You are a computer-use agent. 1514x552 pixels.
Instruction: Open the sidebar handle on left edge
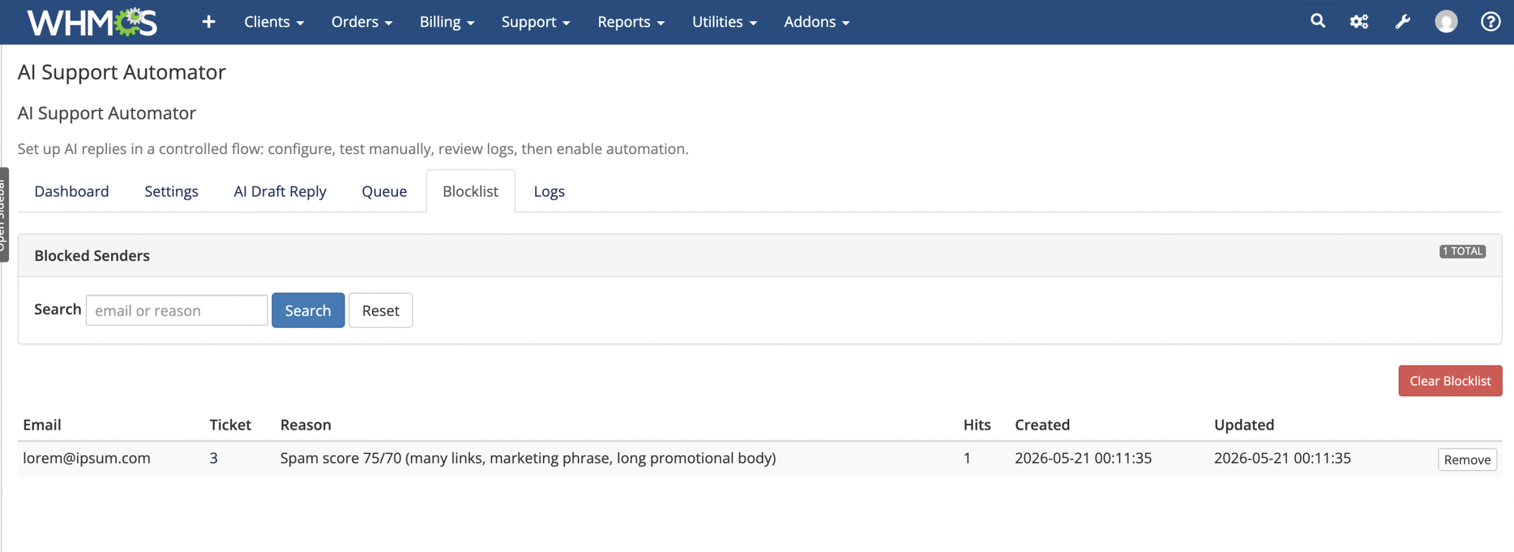tap(4, 215)
